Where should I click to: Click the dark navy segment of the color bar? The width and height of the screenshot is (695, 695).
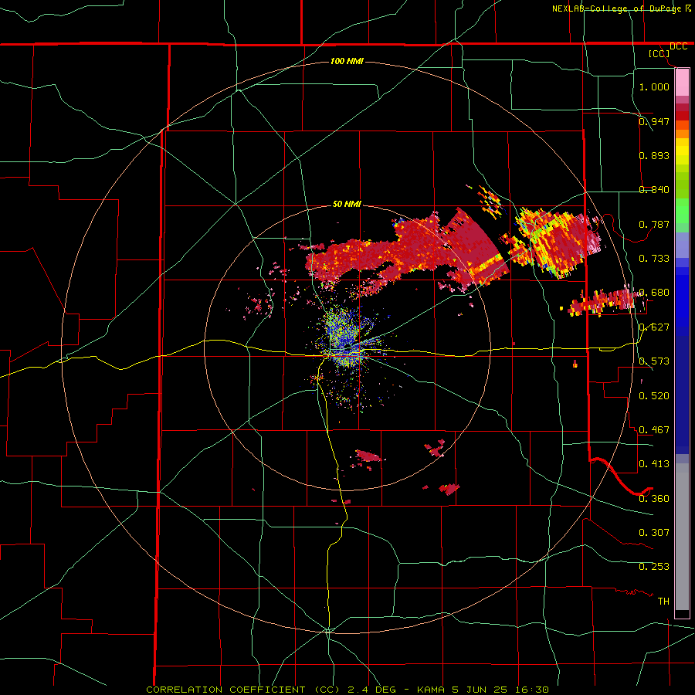[x=682, y=395]
